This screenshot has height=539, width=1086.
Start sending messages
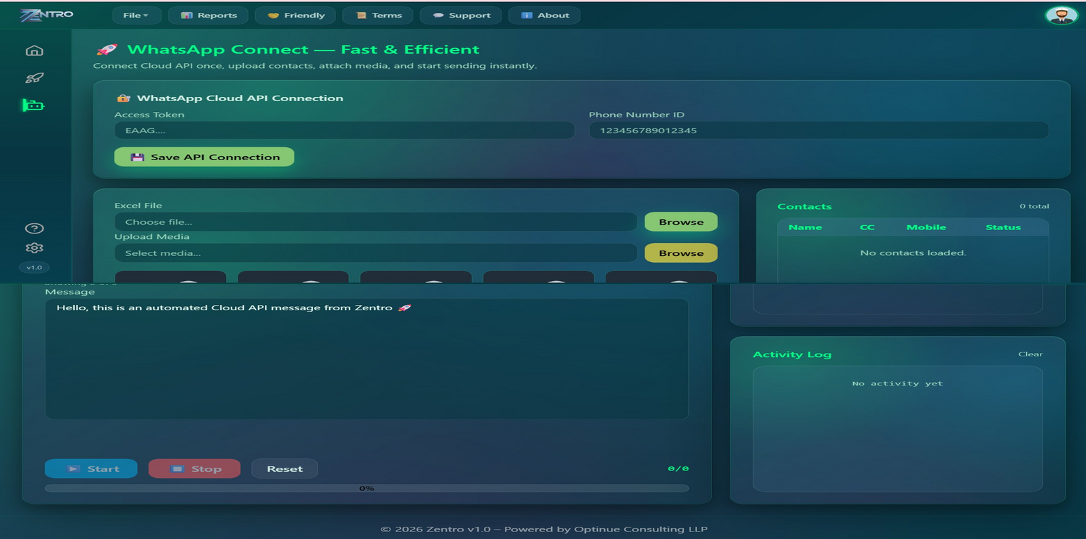91,469
